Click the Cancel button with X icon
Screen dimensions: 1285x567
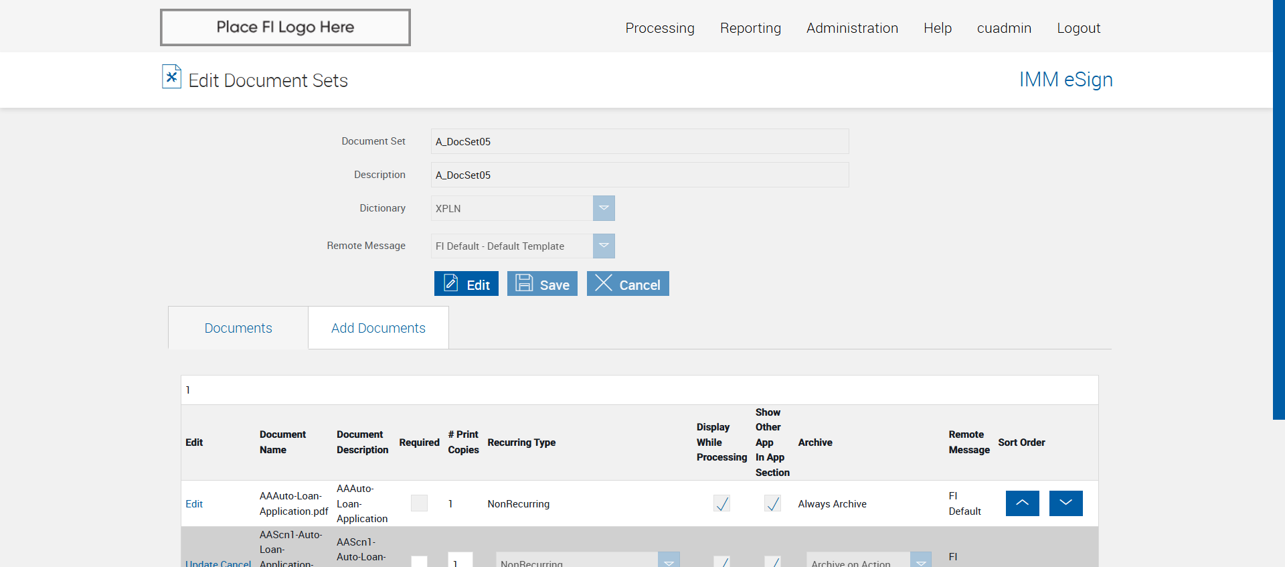[628, 284]
